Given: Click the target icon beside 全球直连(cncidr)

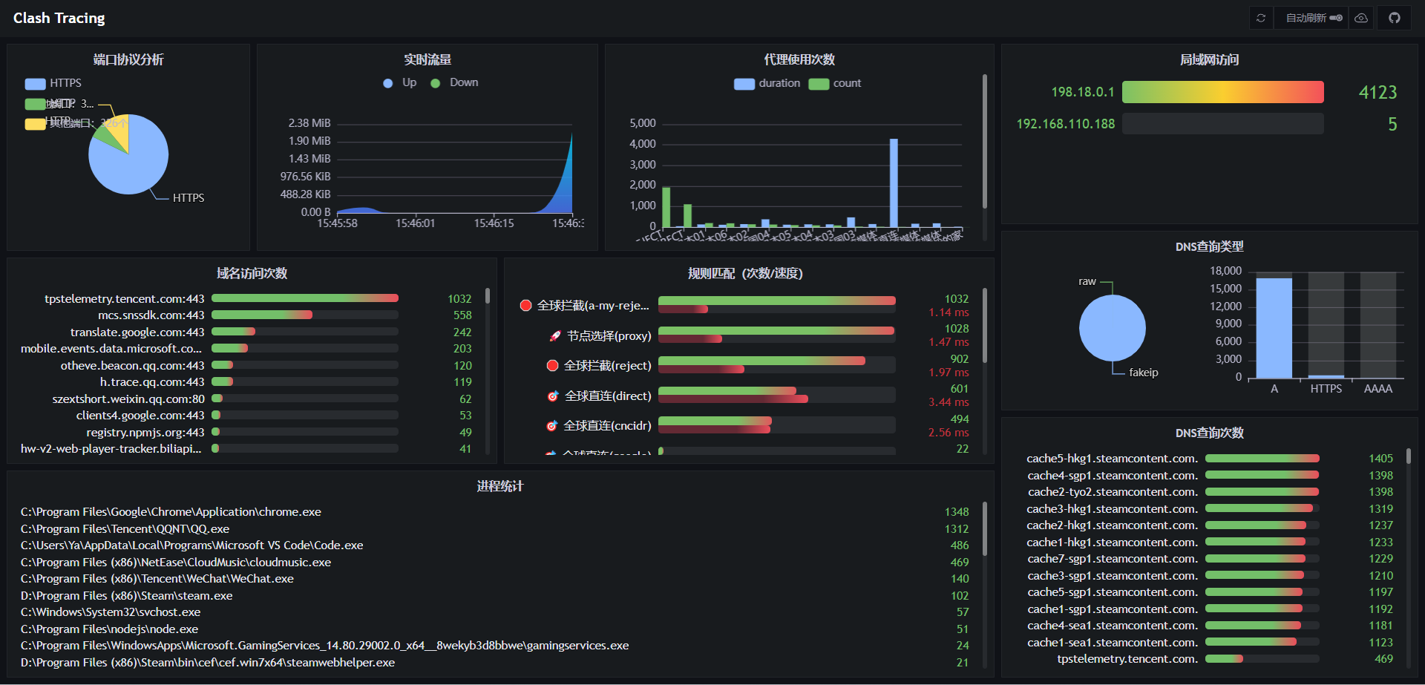Looking at the screenshot, I should [x=551, y=426].
